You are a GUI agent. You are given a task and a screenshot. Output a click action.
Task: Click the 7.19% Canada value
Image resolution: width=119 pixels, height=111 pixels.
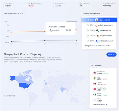click(x=98, y=84)
